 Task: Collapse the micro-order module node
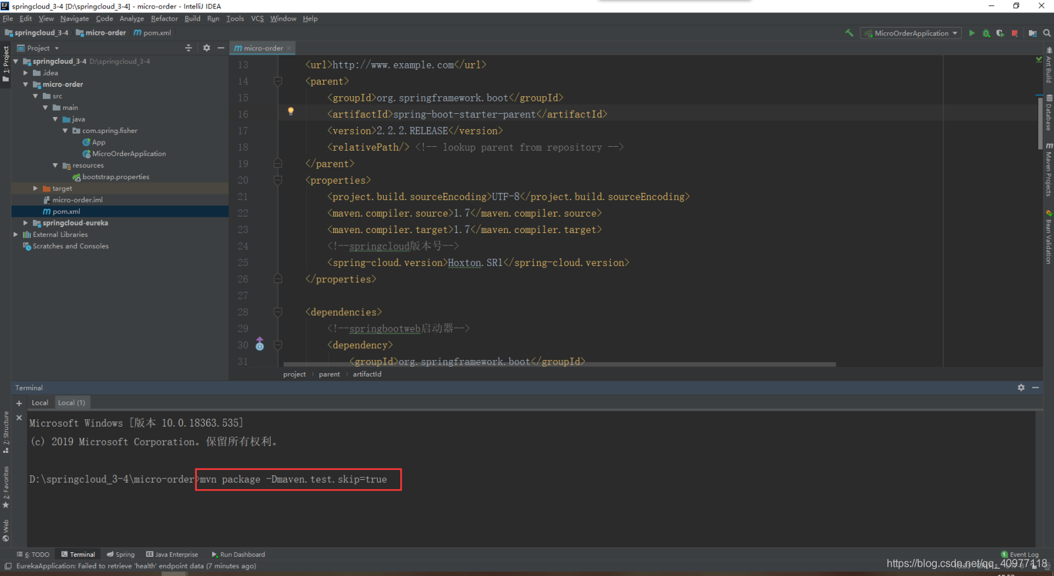[26, 84]
